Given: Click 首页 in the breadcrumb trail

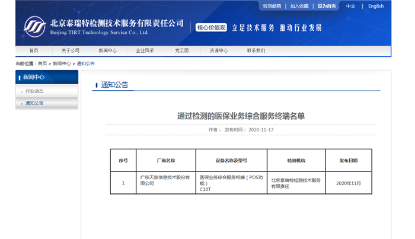Looking at the screenshot, I should click(42, 63).
